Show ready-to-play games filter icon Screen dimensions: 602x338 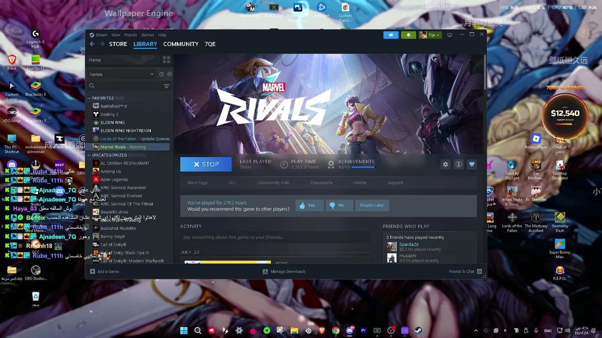[x=169, y=74]
